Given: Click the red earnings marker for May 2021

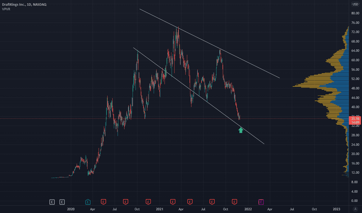Looking at the screenshot, I should click(190, 202).
